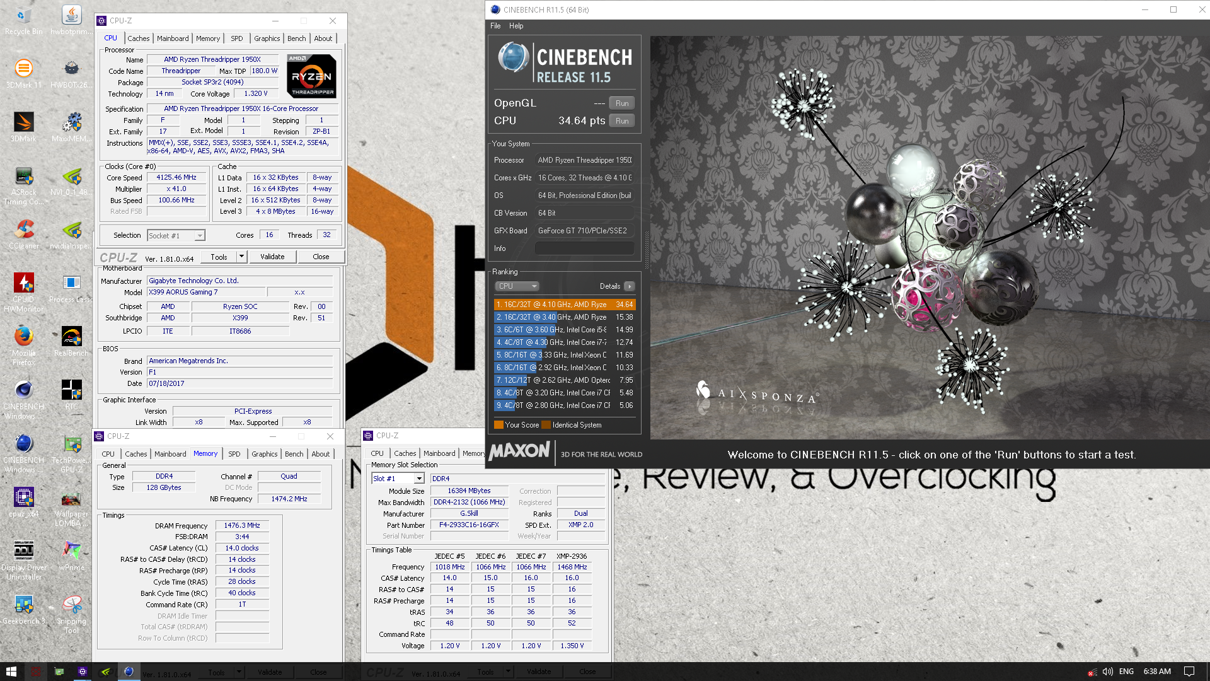Launch the 3DMark desktop shortcut
Screen dimensions: 1210x681
click(23, 127)
